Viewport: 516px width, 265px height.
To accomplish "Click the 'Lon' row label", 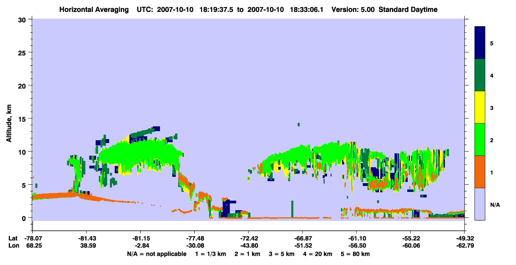I will (x=13, y=246).
